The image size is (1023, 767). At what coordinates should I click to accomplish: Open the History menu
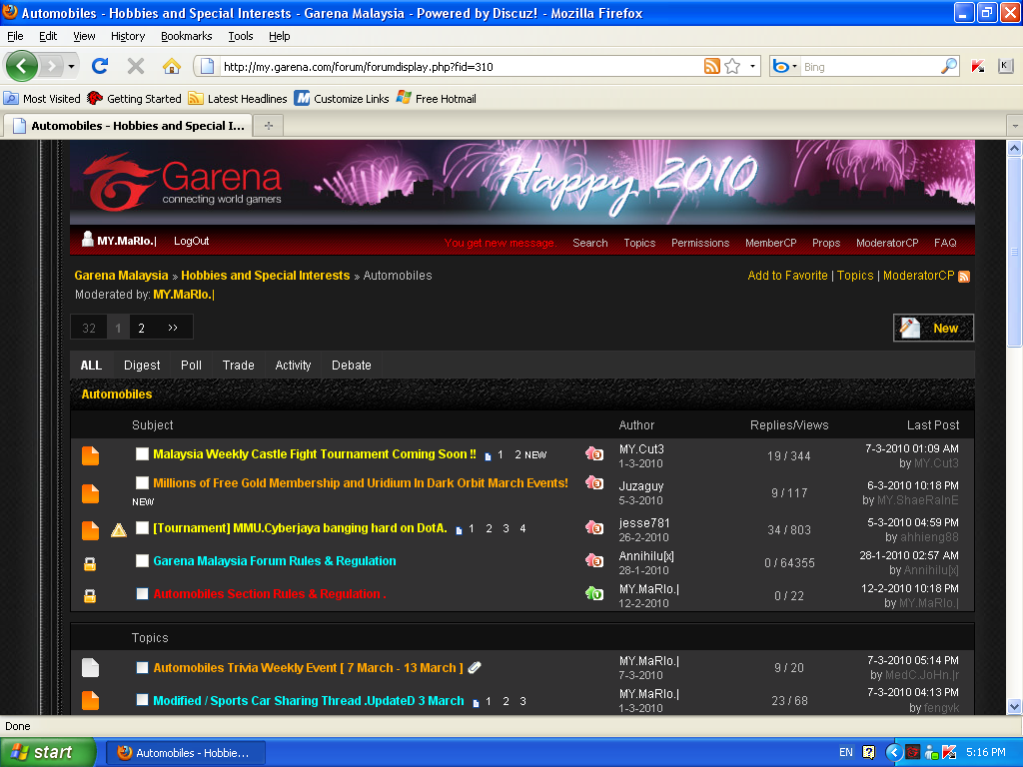[128, 36]
